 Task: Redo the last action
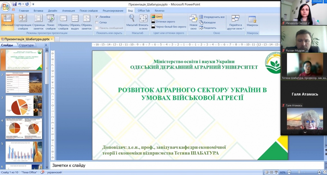pyautogui.click(x=27, y=4)
